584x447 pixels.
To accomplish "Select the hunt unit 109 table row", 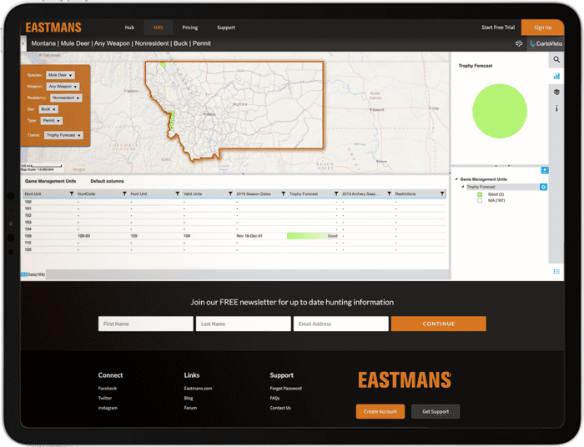I will [234, 236].
